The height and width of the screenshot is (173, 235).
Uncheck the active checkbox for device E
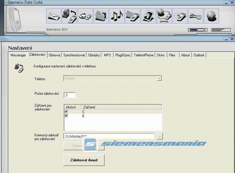click(x=66, y=116)
